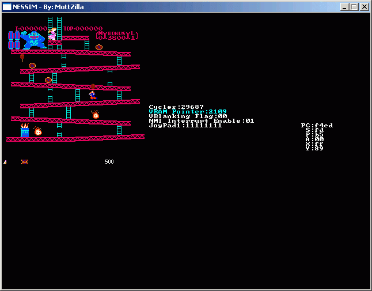Click the BONUS counter box

click(117, 35)
